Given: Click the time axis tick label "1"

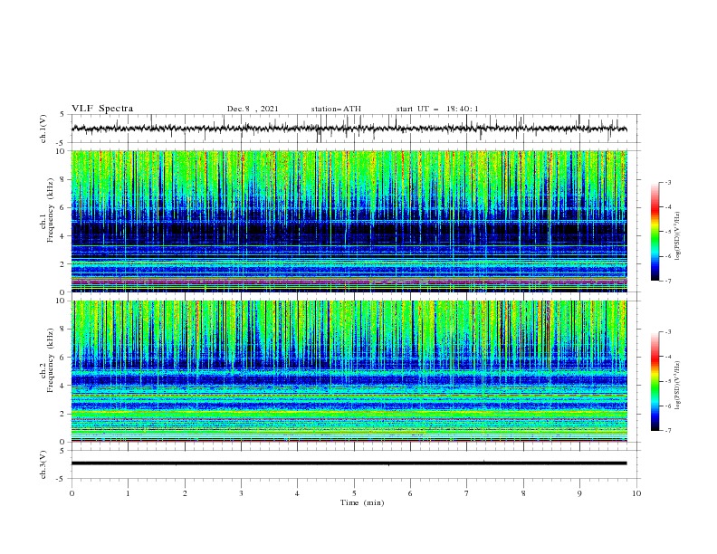Looking at the screenshot, I should pos(128,493).
